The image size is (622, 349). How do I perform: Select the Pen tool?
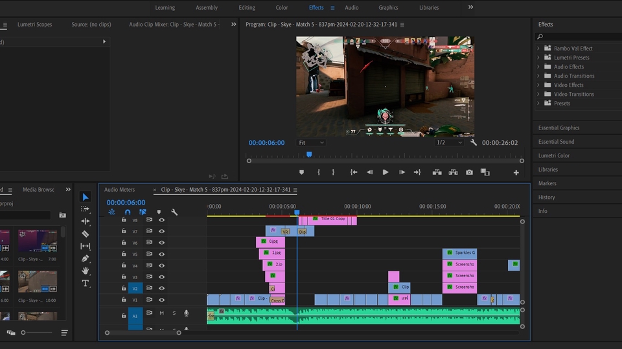[x=86, y=258]
